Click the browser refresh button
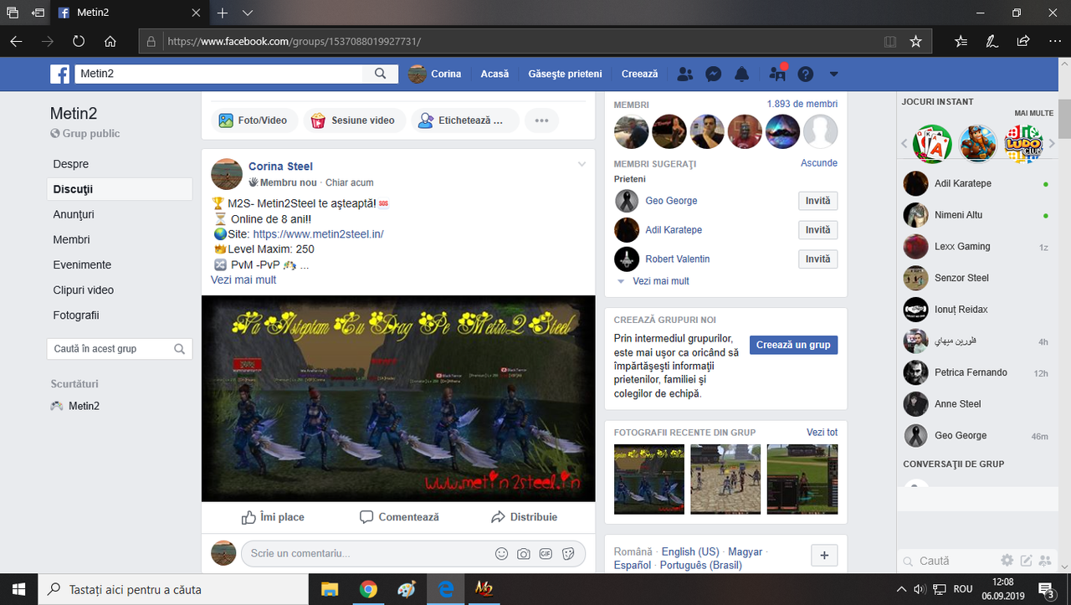Image resolution: width=1071 pixels, height=605 pixels. tap(79, 41)
